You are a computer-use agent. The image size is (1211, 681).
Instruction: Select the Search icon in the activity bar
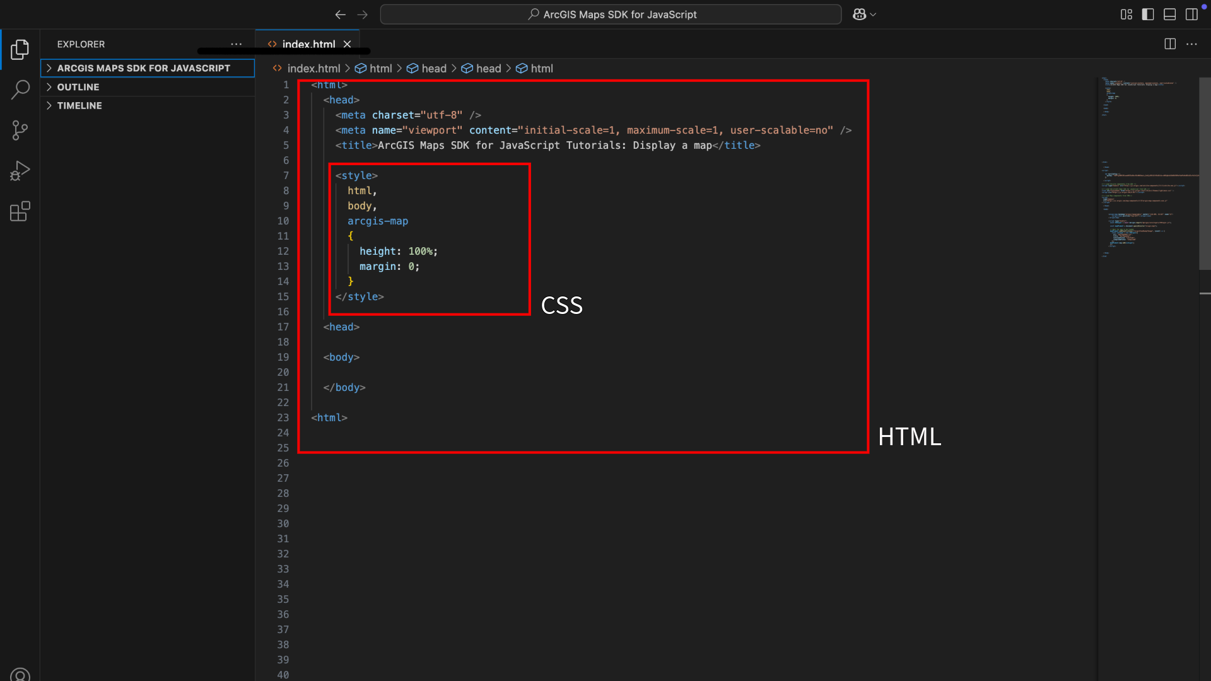tap(20, 90)
